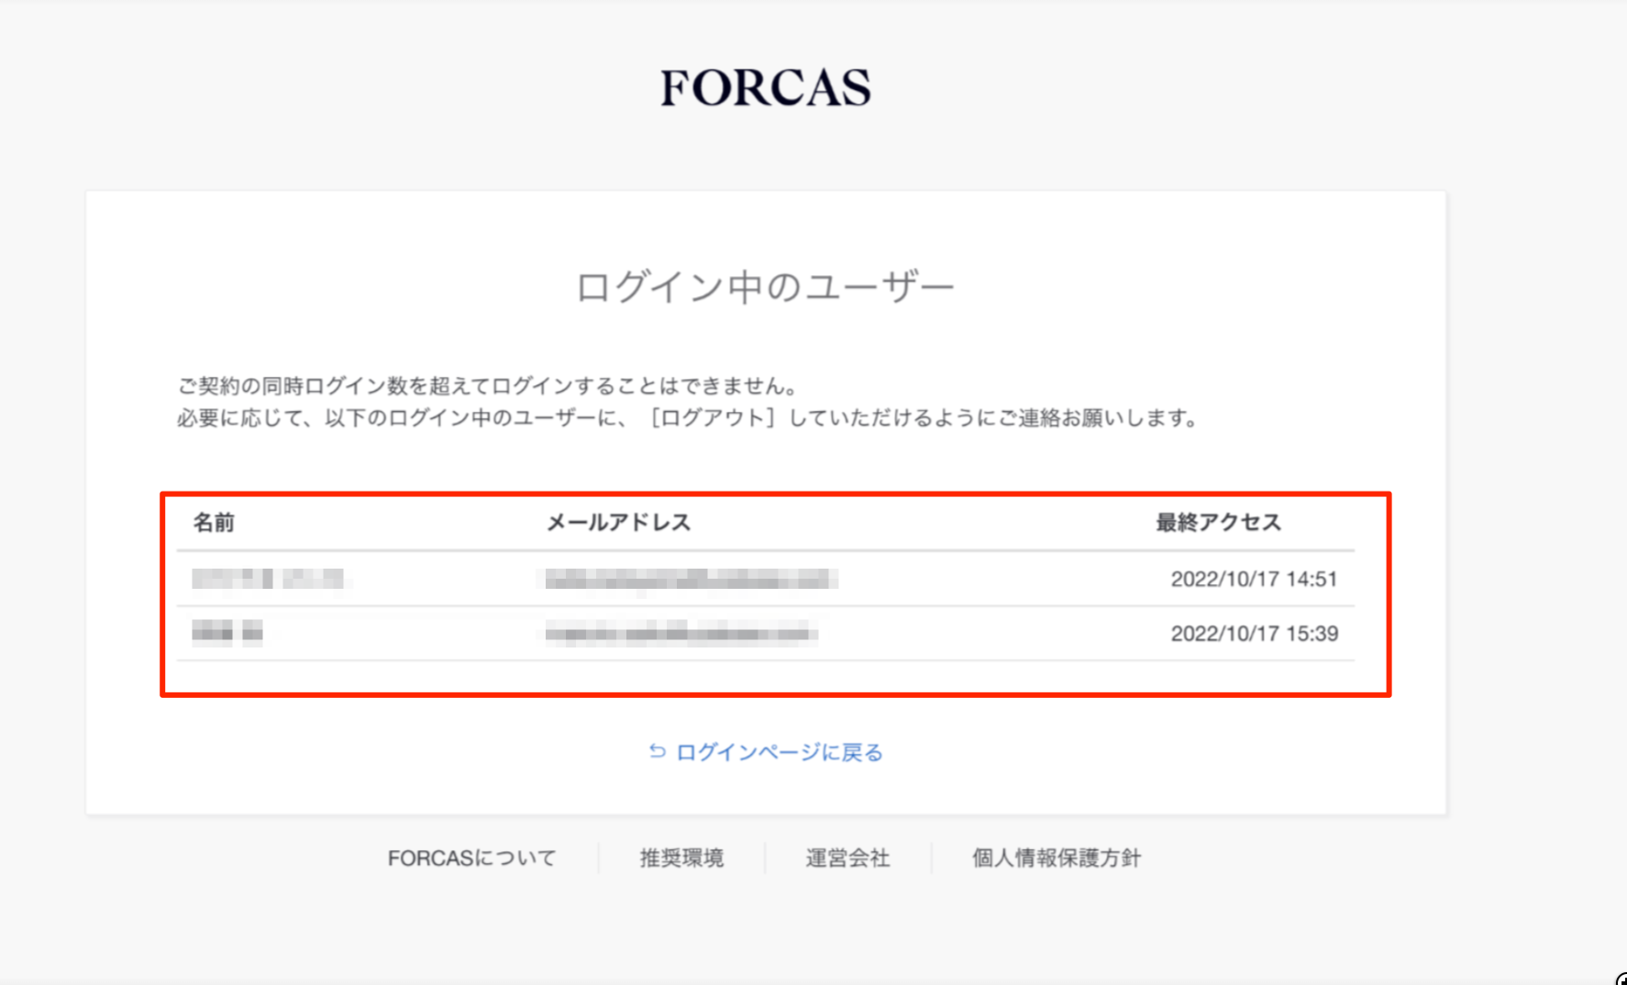Select the blurred name in the first user row
The width and height of the screenshot is (1627, 985).
[x=268, y=579]
